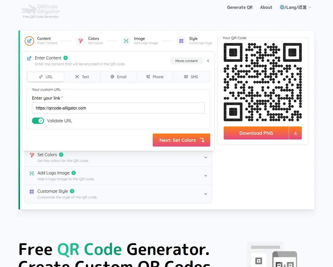Click the Image step label
333x267 pixels.
click(139, 39)
